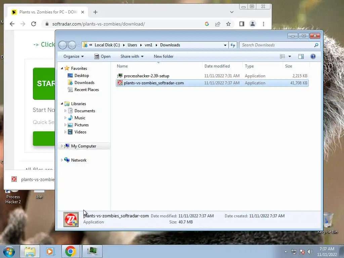This screenshot has height=258, width=344.
Task: Click New folder button
Action: coord(164,56)
